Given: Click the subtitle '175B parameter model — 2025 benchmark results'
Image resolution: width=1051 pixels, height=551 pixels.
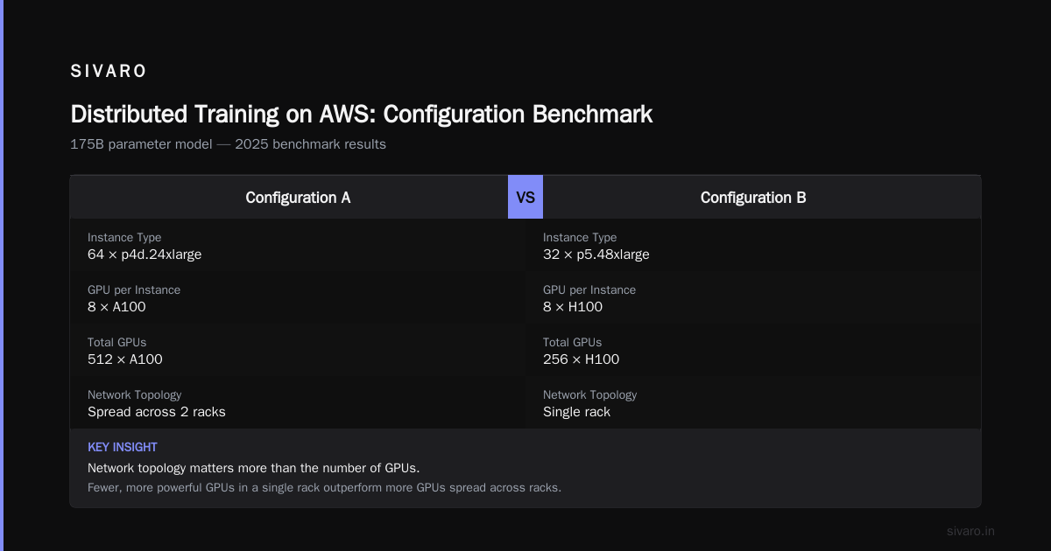Looking at the screenshot, I should [x=228, y=144].
